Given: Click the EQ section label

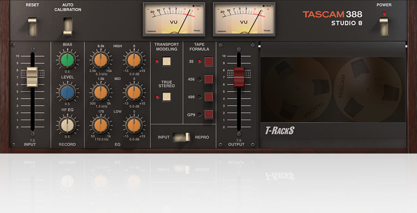Looking at the screenshot, I should click(x=117, y=144).
